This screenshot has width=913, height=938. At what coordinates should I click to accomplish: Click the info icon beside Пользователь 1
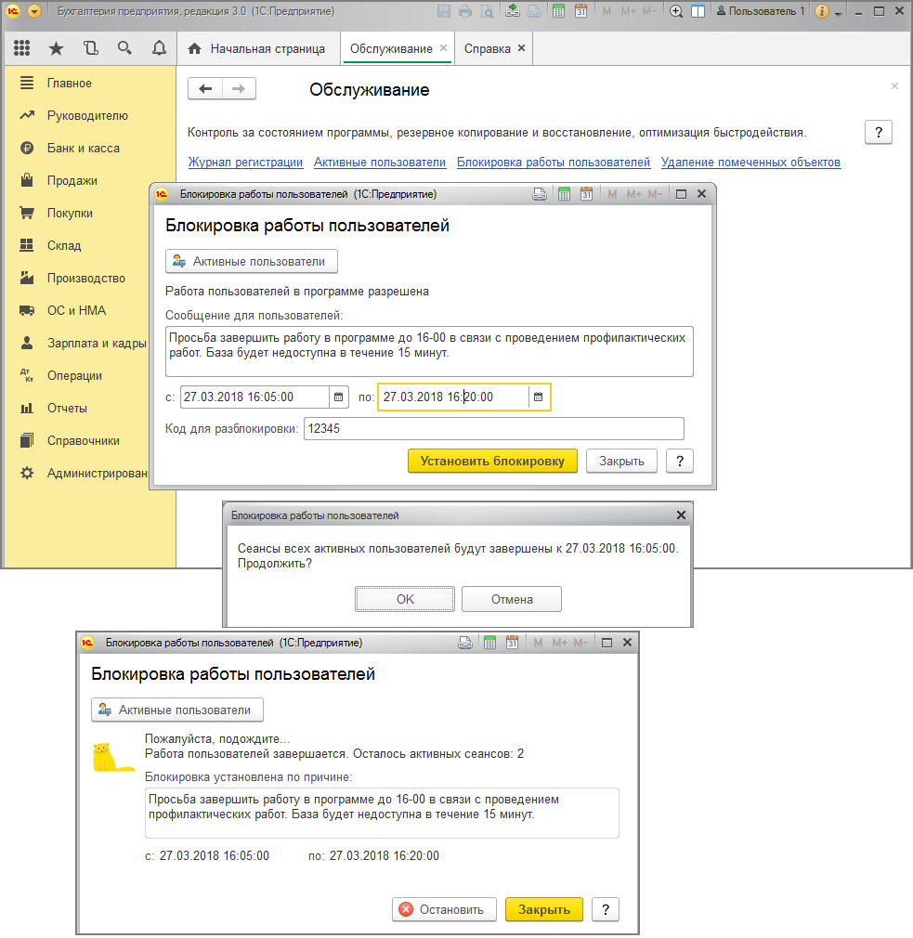(821, 12)
